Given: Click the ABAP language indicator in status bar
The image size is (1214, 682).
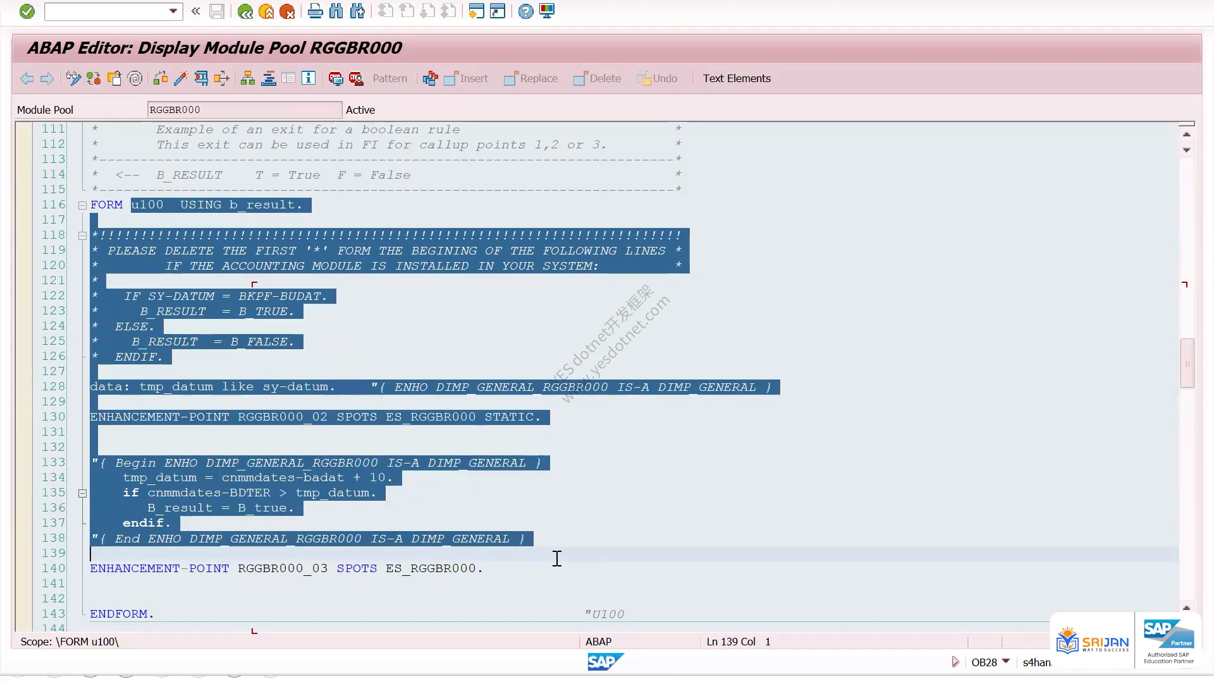Looking at the screenshot, I should click(598, 642).
